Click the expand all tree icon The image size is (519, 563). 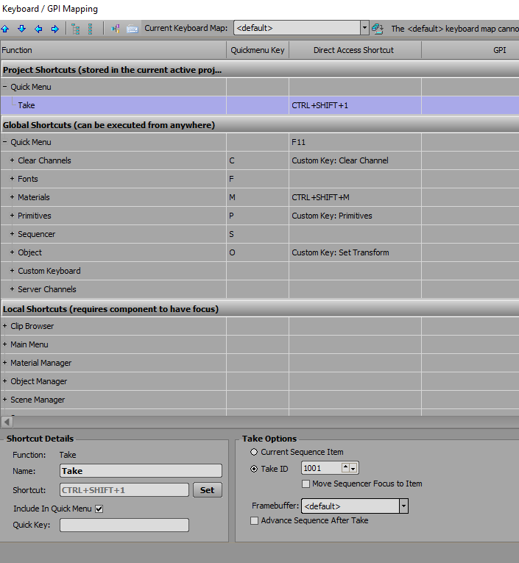click(x=75, y=29)
